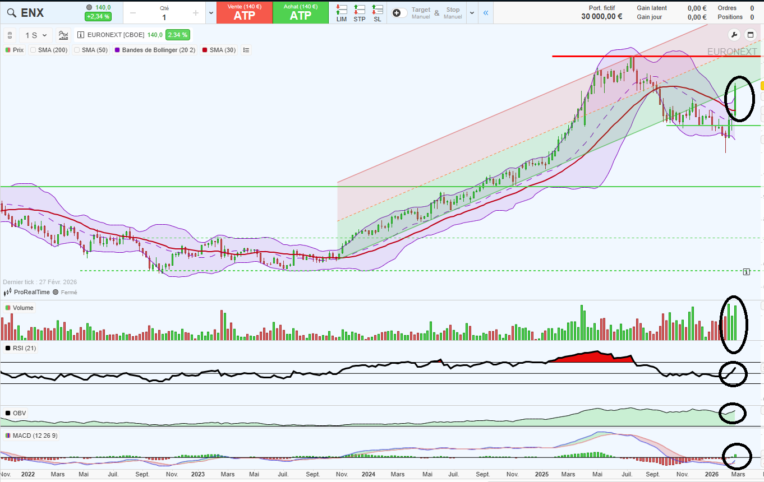Image resolution: width=764 pixels, height=482 pixels.
Task: Click the Bandes de Bollinger purple swatch
Action: pyautogui.click(x=118, y=50)
